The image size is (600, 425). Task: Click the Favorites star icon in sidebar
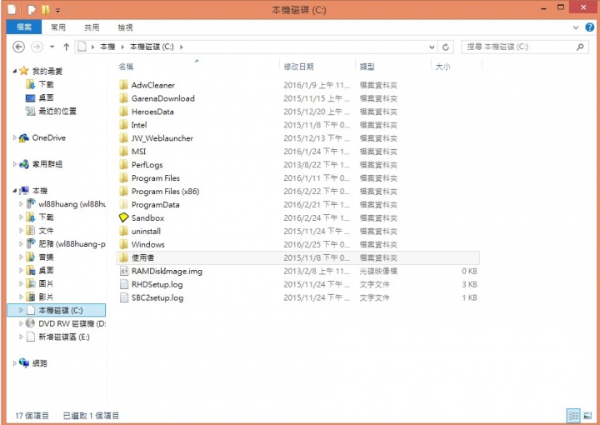(23, 71)
